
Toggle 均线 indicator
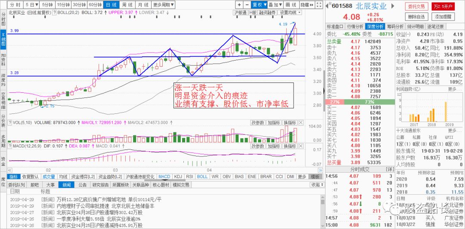(63, 177)
